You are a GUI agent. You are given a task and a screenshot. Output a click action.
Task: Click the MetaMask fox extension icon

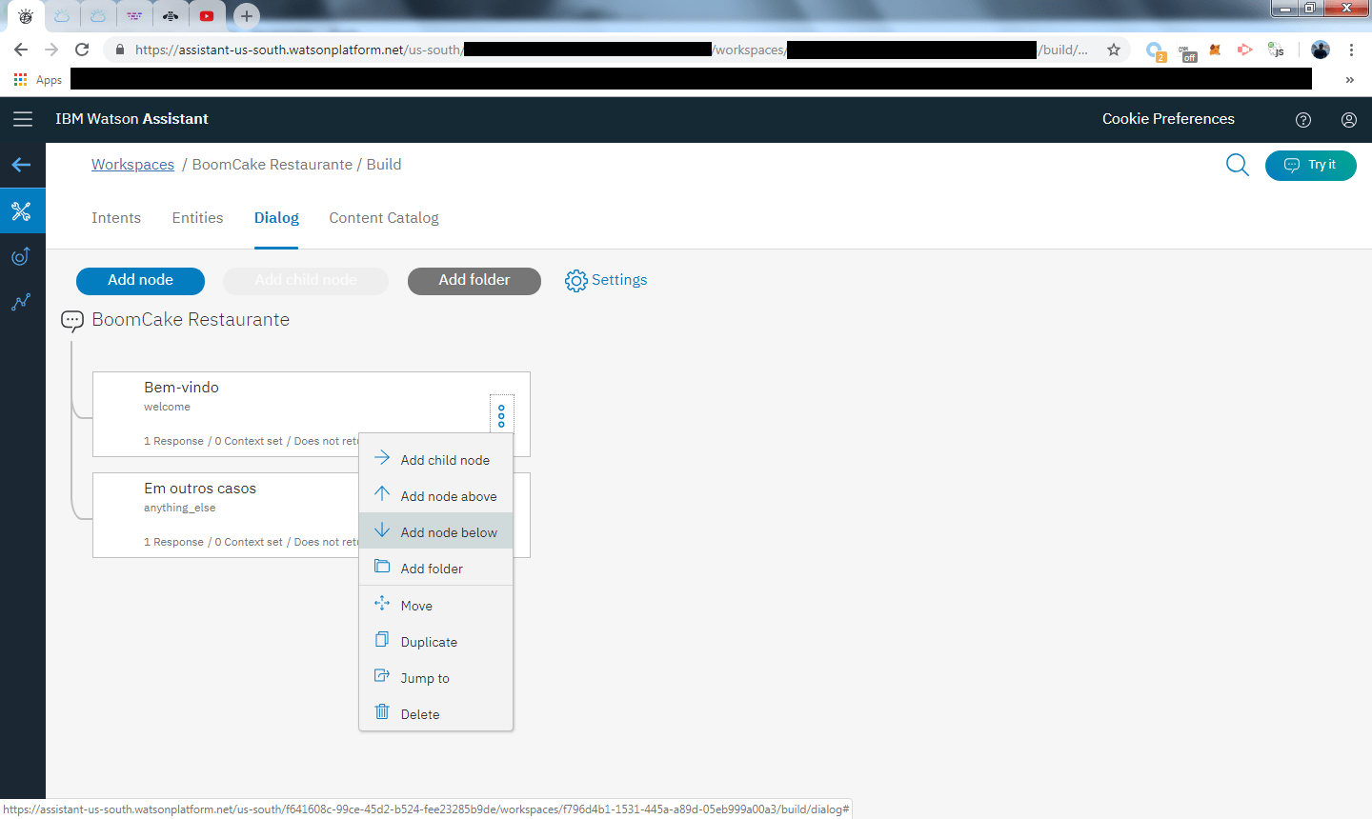1215,50
